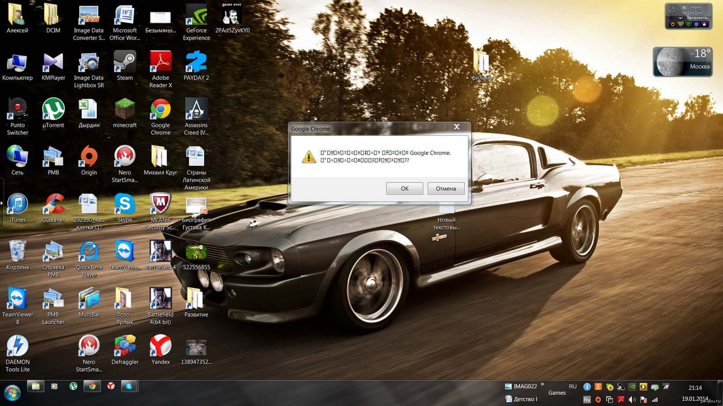Select the Punto Switcher desktop icon

(x=18, y=117)
